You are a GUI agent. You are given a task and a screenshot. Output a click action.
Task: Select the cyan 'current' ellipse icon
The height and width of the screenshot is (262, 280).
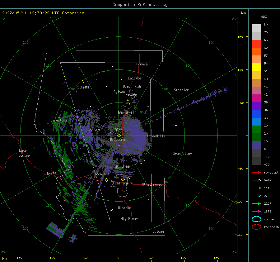(x=256, y=219)
